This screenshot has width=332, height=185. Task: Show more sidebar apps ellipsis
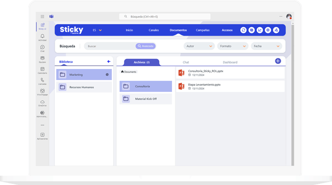42,125
